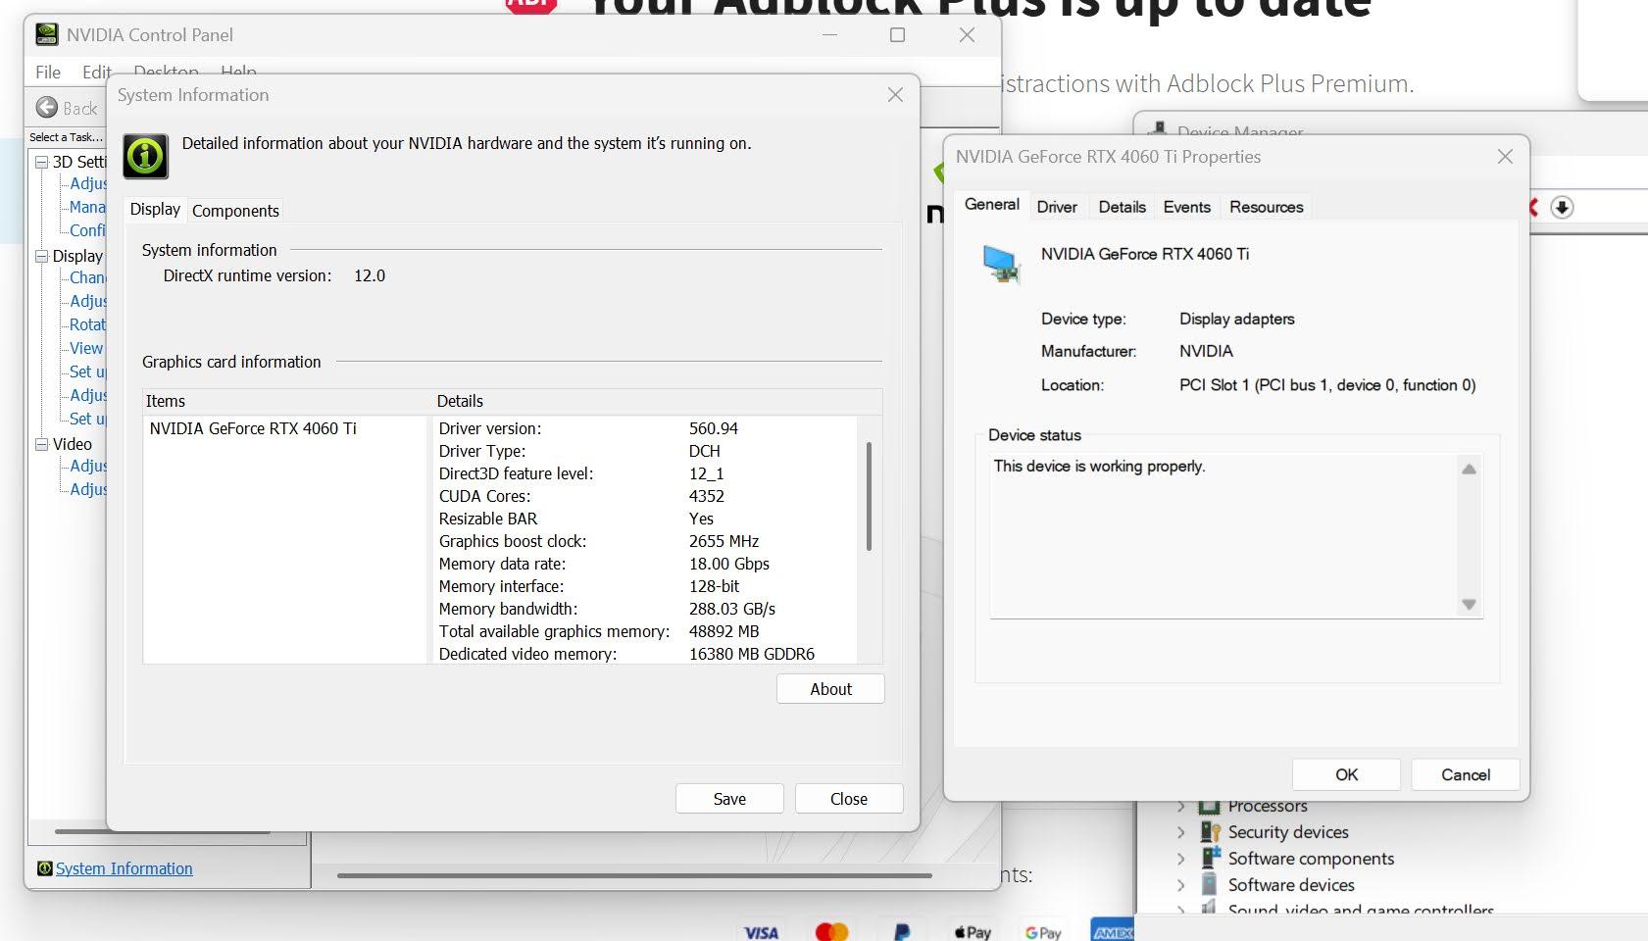Select NVIDIA GeForce RTX 4060 Ti in Items list
This screenshot has width=1648, height=941.
[x=253, y=428]
